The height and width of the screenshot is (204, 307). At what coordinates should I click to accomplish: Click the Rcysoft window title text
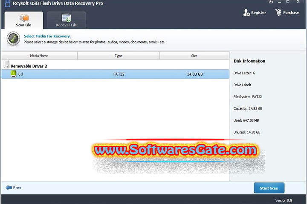click(x=58, y=3)
